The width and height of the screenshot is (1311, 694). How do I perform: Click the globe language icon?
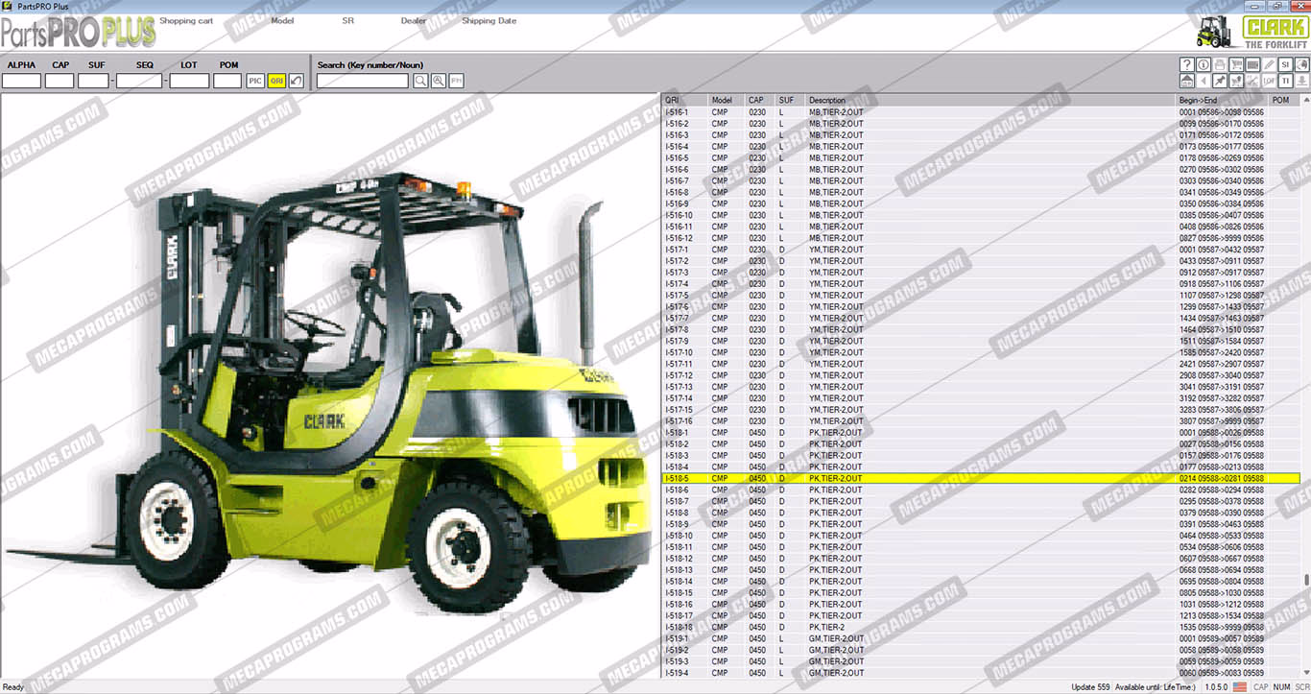tap(1302, 64)
